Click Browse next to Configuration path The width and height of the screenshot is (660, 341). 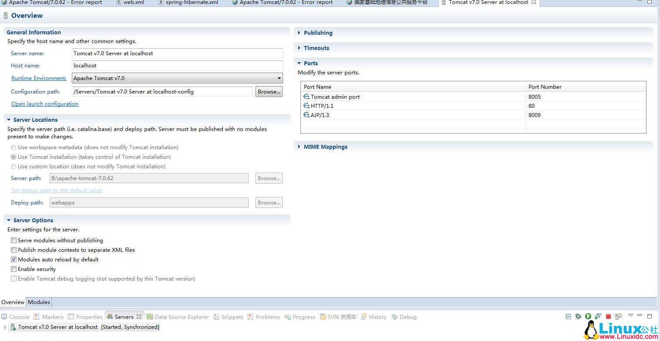[x=269, y=92]
